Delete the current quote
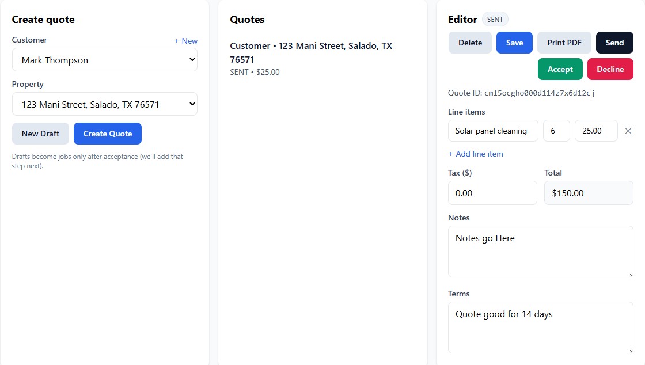 click(470, 43)
